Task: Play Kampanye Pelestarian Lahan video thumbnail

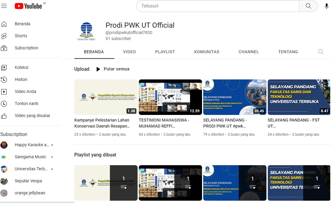Action: (106, 97)
